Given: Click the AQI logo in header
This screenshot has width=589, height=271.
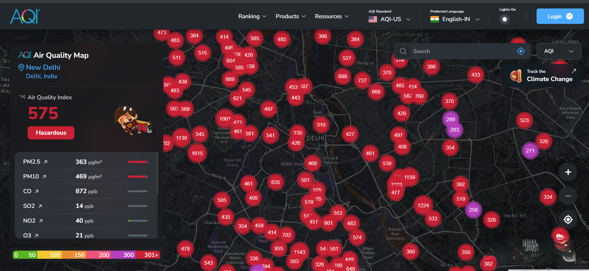Looking at the screenshot, I should 25,16.
